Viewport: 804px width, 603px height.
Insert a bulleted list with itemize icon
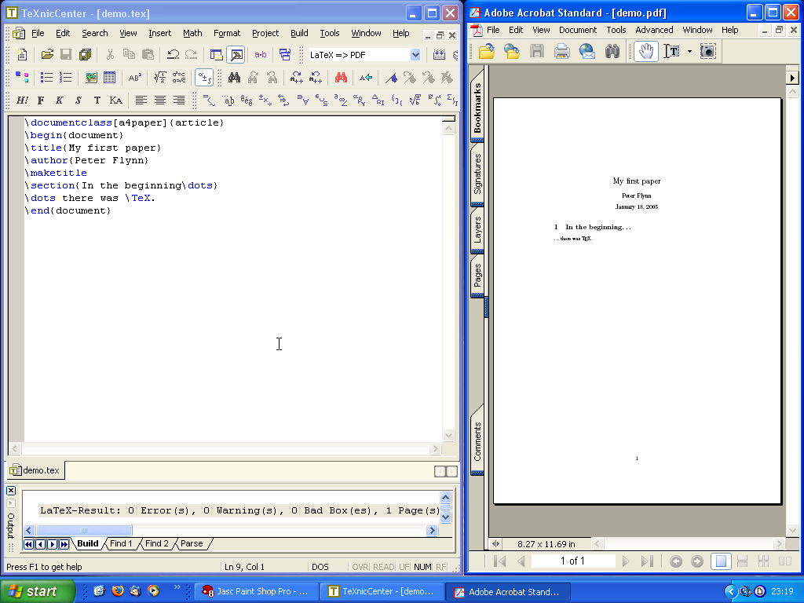(x=47, y=78)
